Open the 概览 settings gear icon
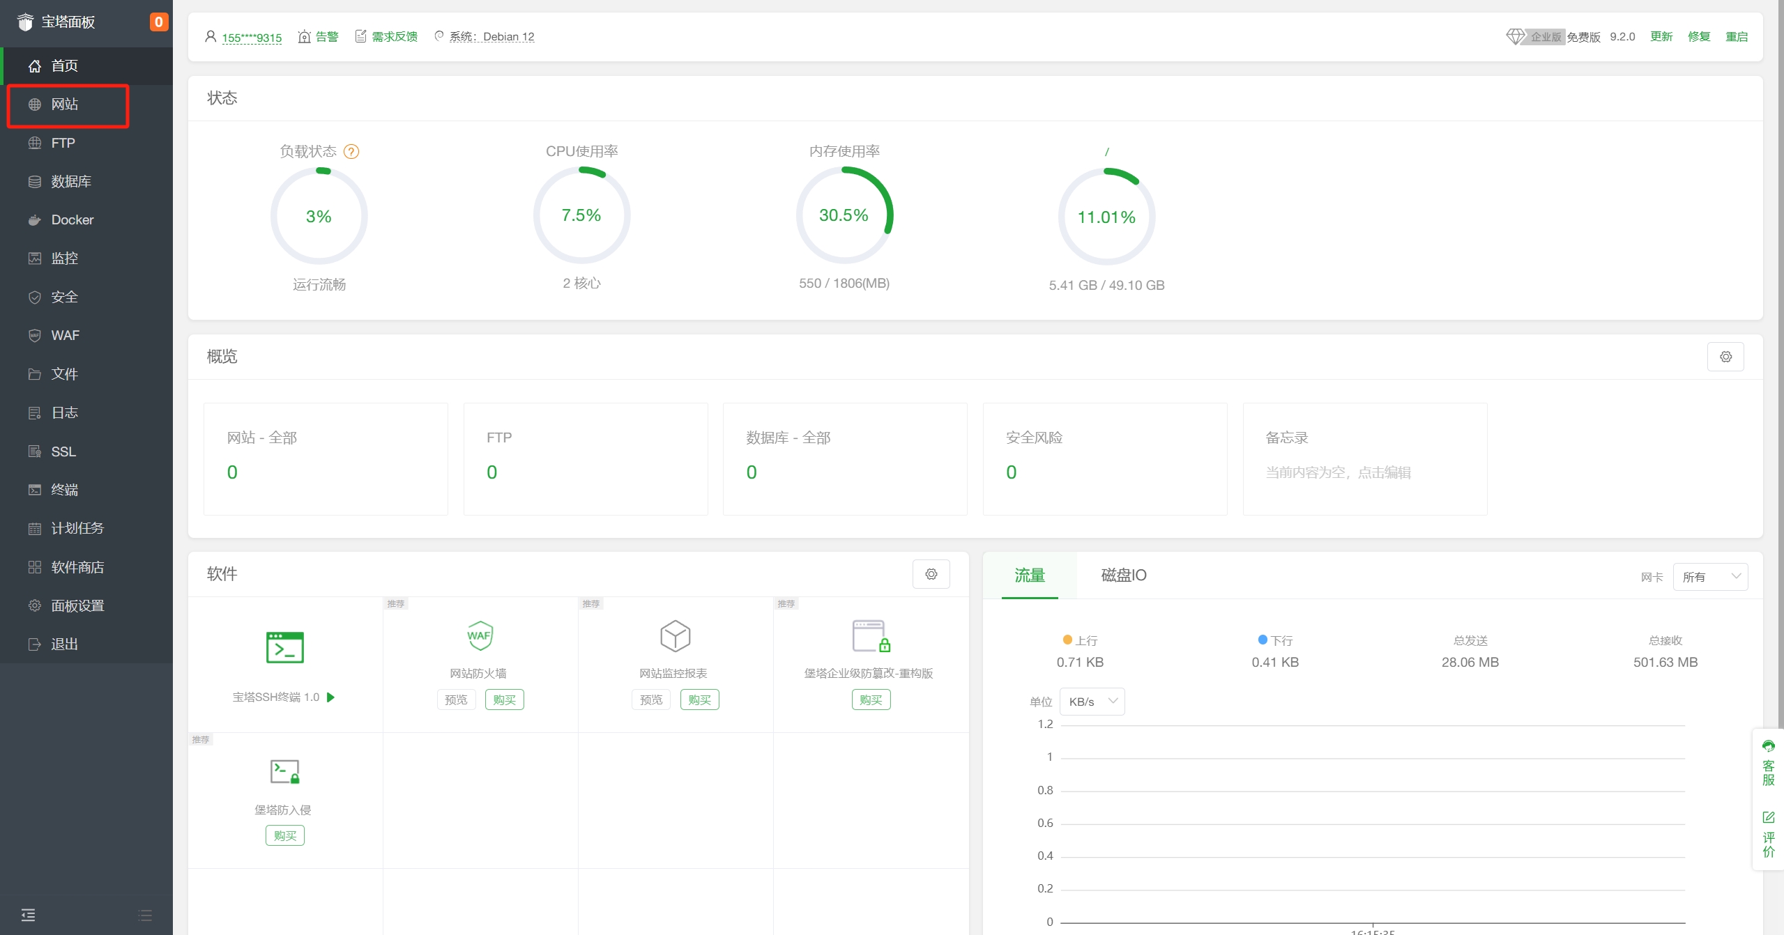The width and height of the screenshot is (1784, 935). (1725, 357)
